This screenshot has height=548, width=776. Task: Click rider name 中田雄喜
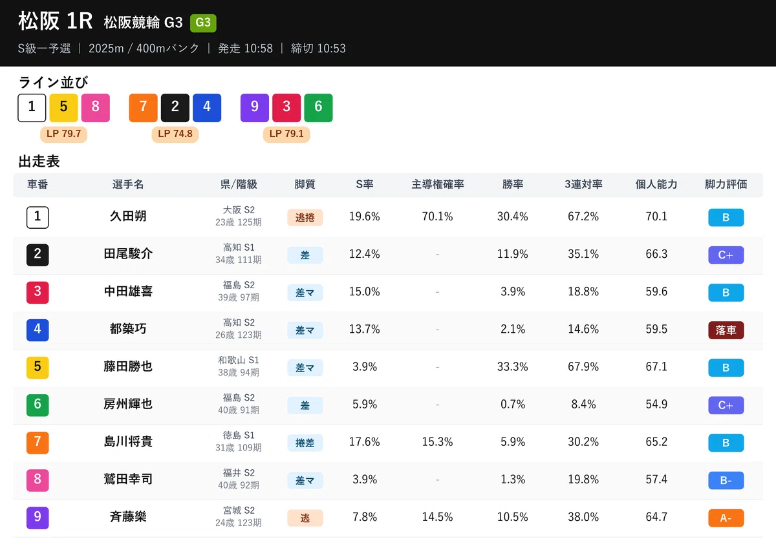coord(128,291)
